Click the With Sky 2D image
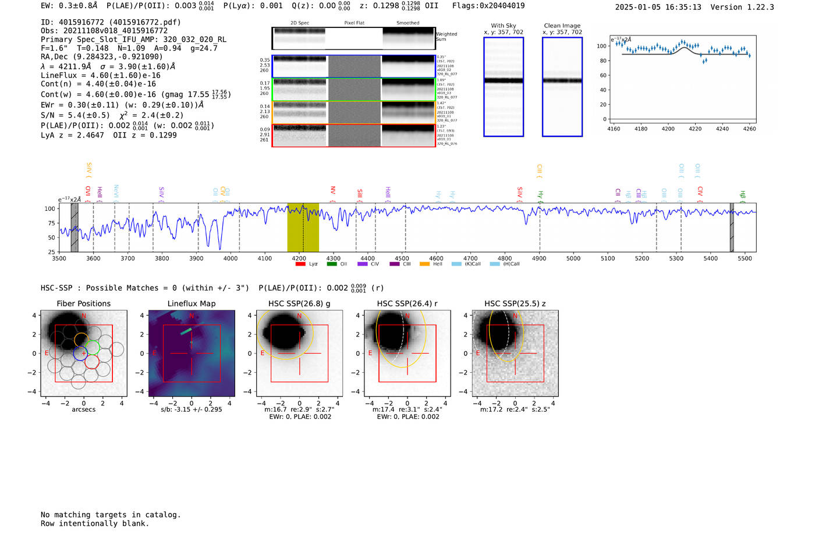The image size is (815, 555). 504,87
